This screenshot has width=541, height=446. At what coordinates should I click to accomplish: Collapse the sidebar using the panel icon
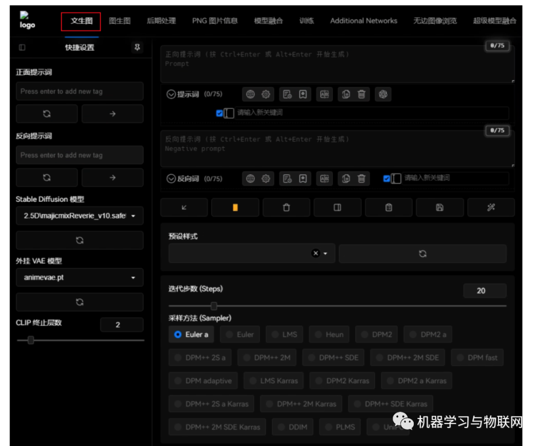click(22, 48)
